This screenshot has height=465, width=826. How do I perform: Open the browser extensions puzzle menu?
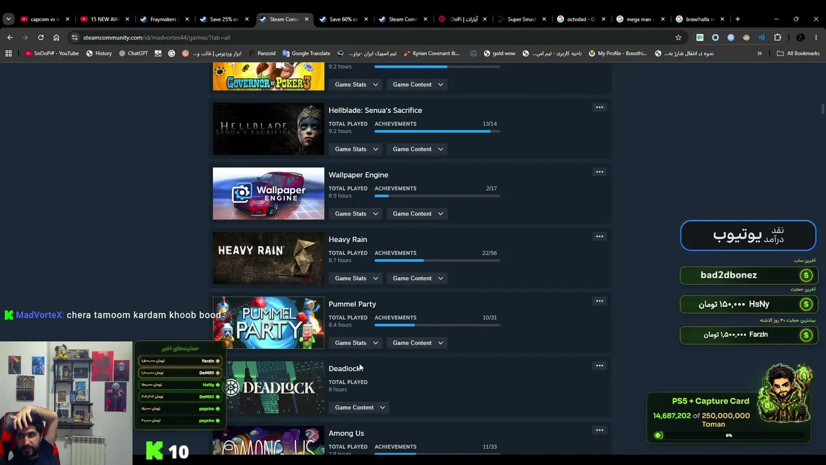point(778,37)
